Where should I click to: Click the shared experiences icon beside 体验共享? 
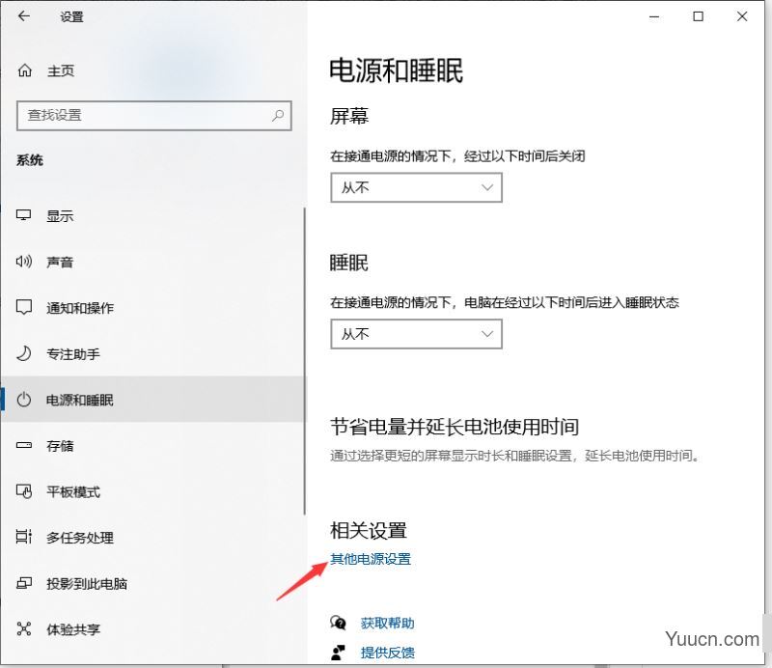(x=23, y=629)
